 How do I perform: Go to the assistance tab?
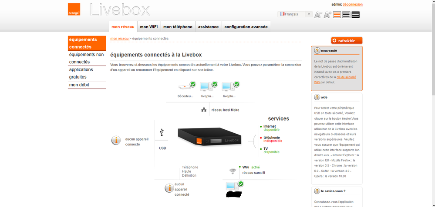(x=208, y=27)
